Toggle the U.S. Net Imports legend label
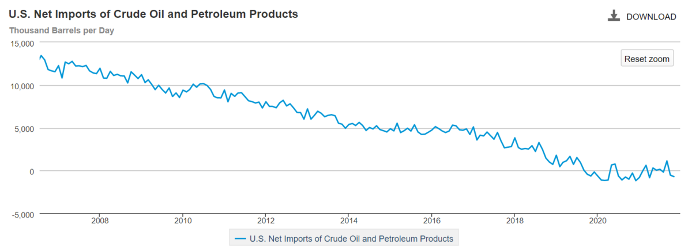692x252 pixels. click(351, 238)
